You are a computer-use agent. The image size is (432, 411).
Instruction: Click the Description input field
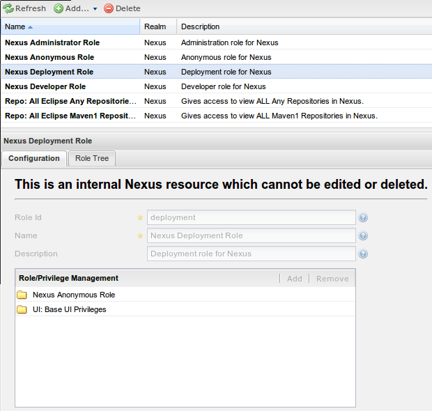(252, 254)
